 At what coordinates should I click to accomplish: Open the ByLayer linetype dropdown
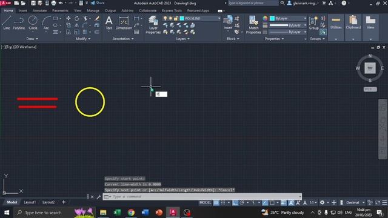tap(305, 32)
